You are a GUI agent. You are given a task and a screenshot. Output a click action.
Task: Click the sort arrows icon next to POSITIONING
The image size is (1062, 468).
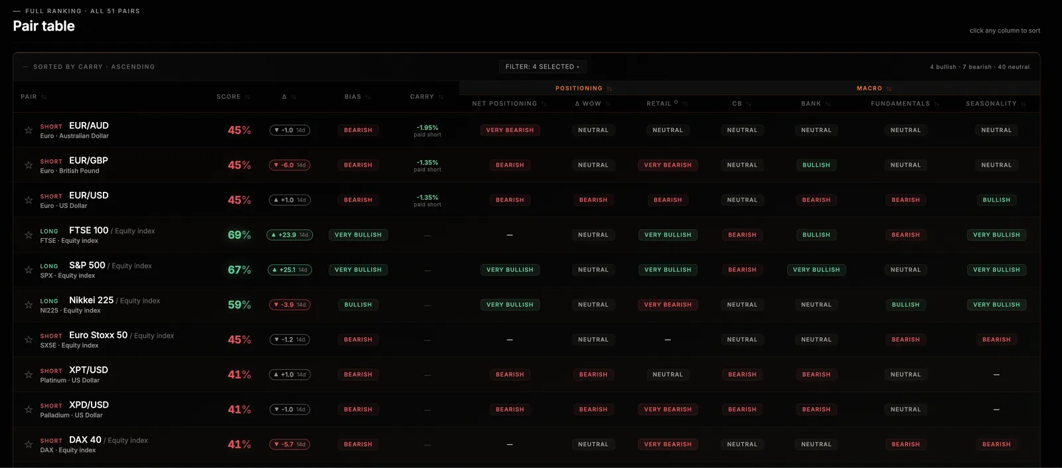click(x=609, y=89)
